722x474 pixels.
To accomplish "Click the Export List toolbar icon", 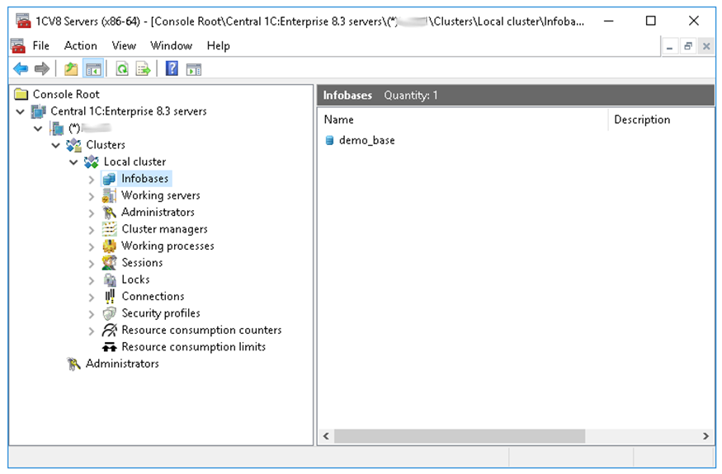I will pyautogui.click(x=144, y=69).
